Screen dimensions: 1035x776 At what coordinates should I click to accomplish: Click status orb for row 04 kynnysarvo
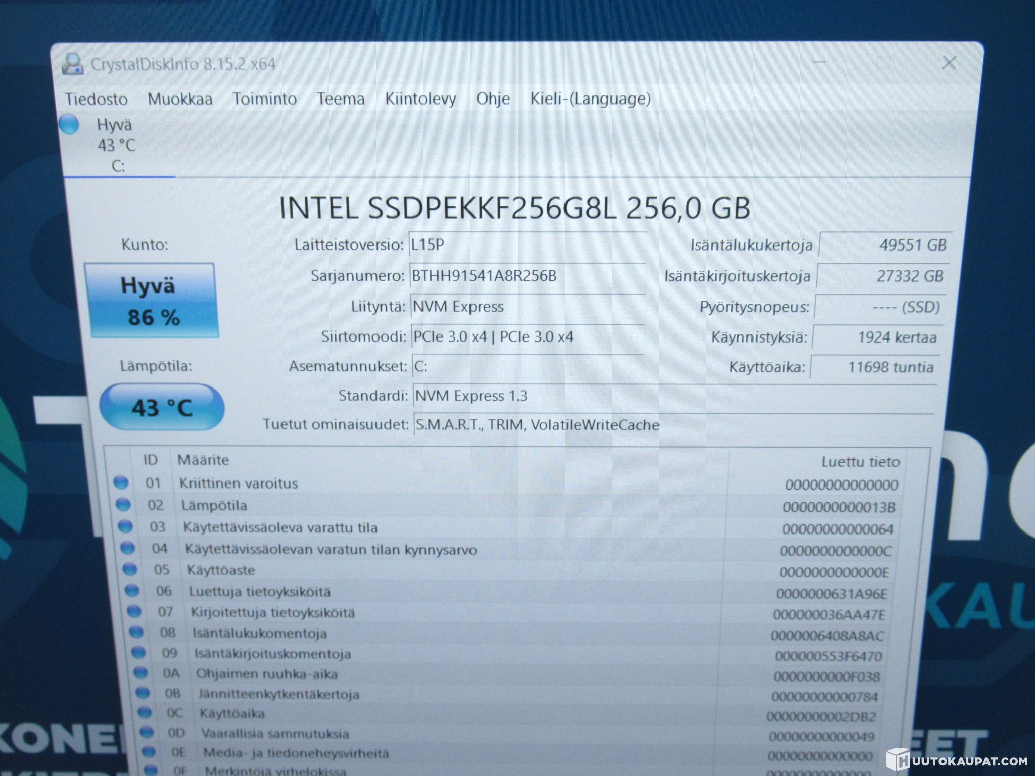(x=127, y=548)
